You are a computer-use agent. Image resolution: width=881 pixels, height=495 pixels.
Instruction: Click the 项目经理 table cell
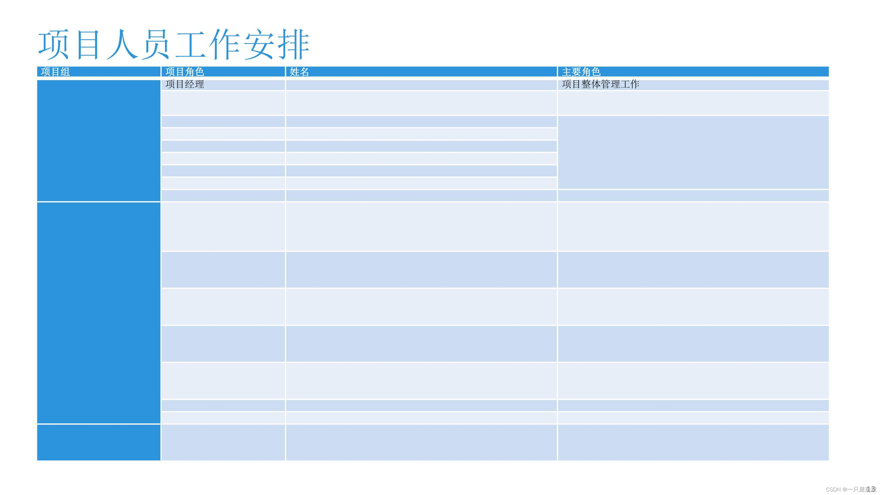point(223,85)
